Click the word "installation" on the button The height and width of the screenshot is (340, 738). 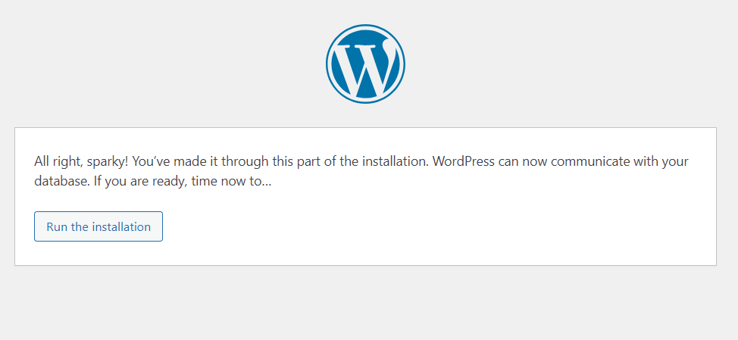pyautogui.click(x=121, y=226)
